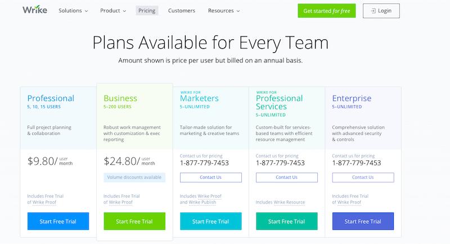Open the Product dropdown menu
Viewport: 450px width, 244px height.
tap(113, 11)
